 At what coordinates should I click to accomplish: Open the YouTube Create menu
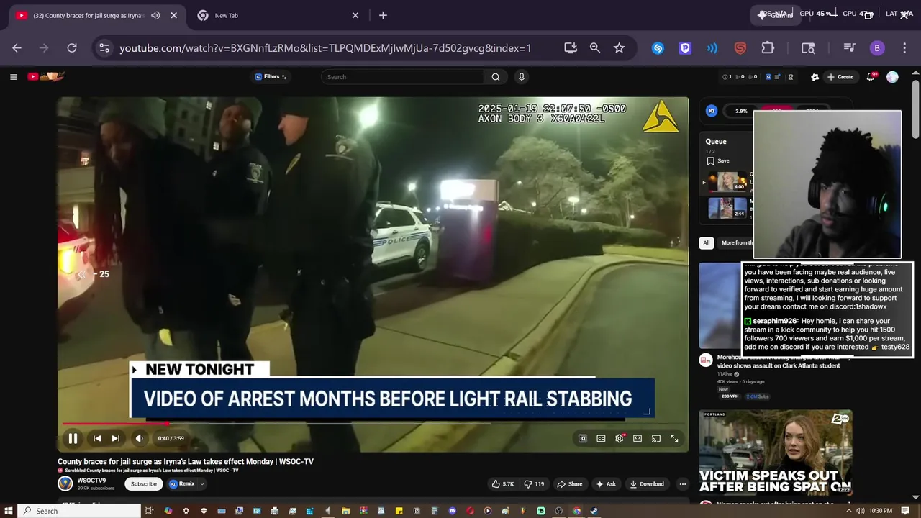[840, 77]
